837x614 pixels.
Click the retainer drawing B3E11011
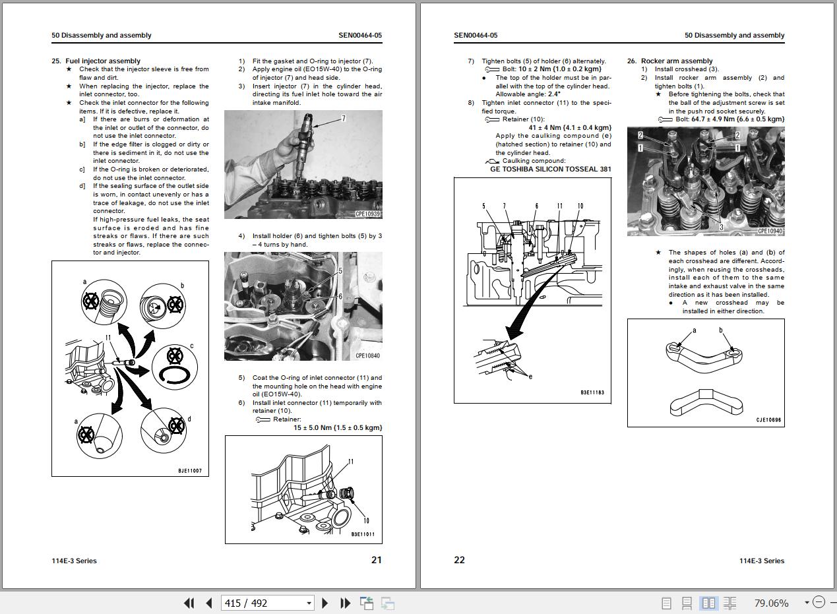click(x=303, y=489)
